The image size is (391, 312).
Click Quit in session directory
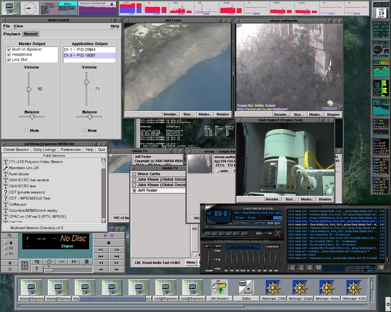click(x=101, y=149)
